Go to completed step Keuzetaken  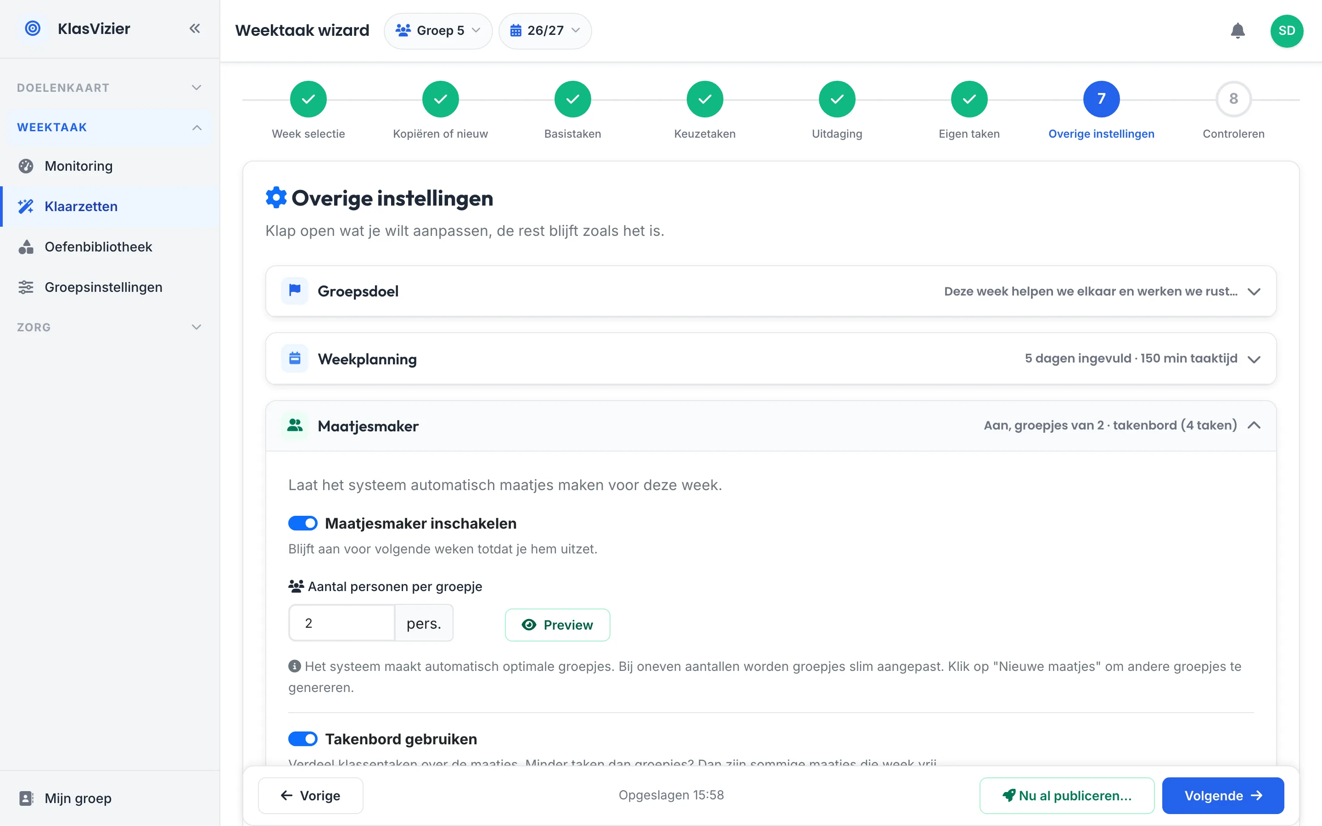[705, 99]
